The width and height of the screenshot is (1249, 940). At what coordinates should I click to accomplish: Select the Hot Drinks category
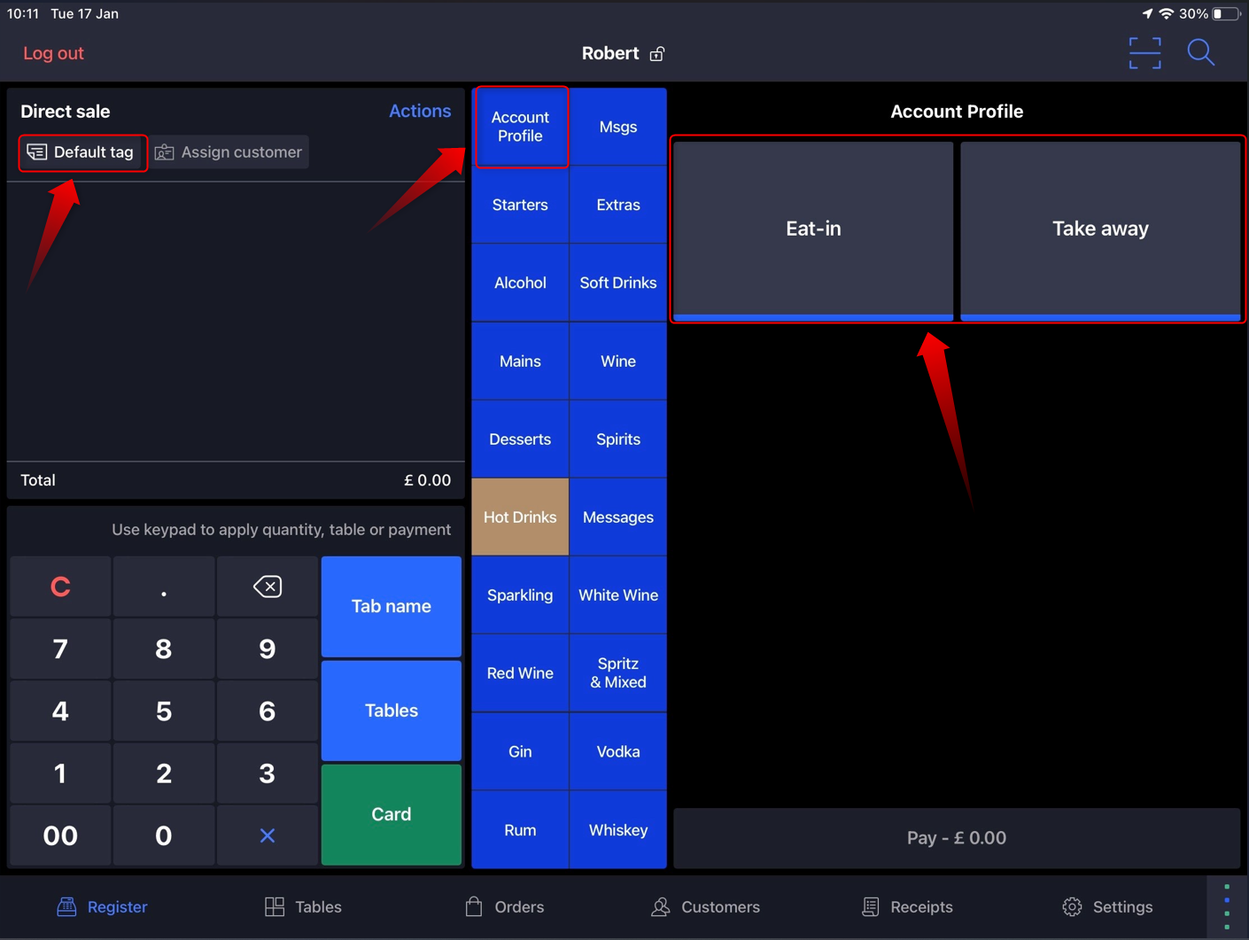pos(520,517)
